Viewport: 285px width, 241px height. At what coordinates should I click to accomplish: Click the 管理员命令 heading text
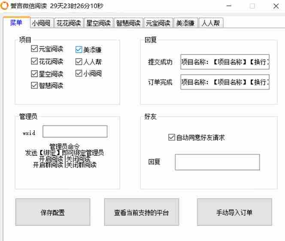(x=64, y=146)
